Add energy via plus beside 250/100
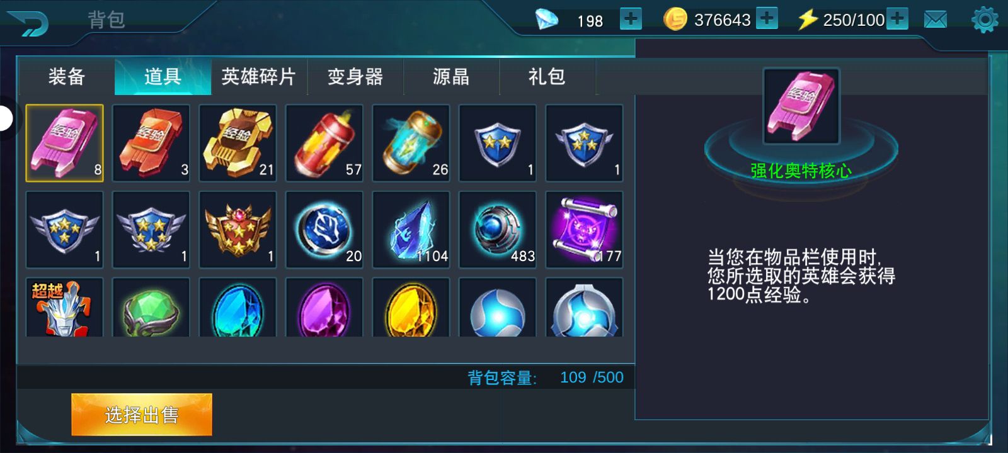This screenshot has height=453, width=1008. click(897, 18)
